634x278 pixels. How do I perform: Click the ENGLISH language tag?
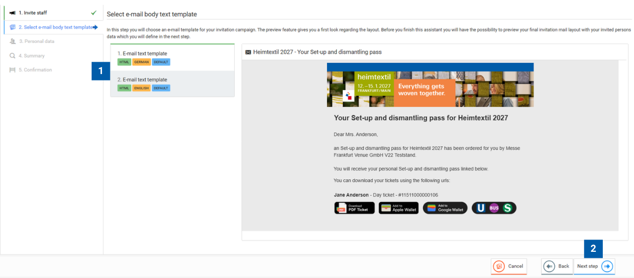(x=142, y=88)
